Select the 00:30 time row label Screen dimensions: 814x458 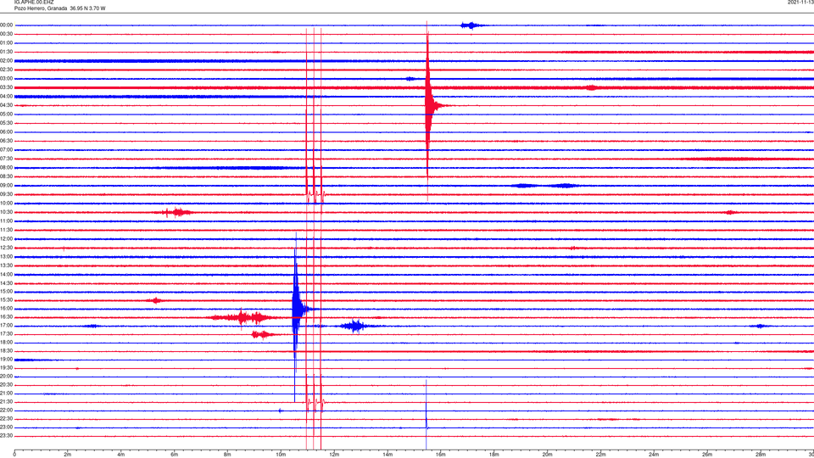click(x=7, y=34)
